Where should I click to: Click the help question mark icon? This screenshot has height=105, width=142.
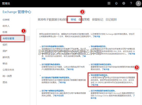[131, 3]
